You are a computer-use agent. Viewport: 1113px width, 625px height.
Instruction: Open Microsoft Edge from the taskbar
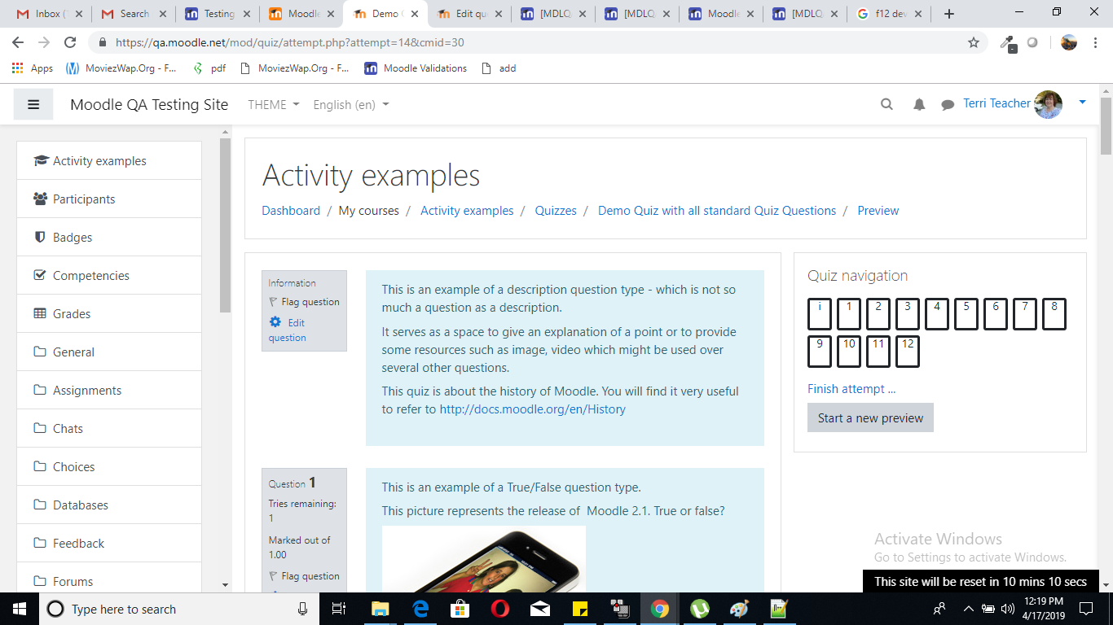420,609
